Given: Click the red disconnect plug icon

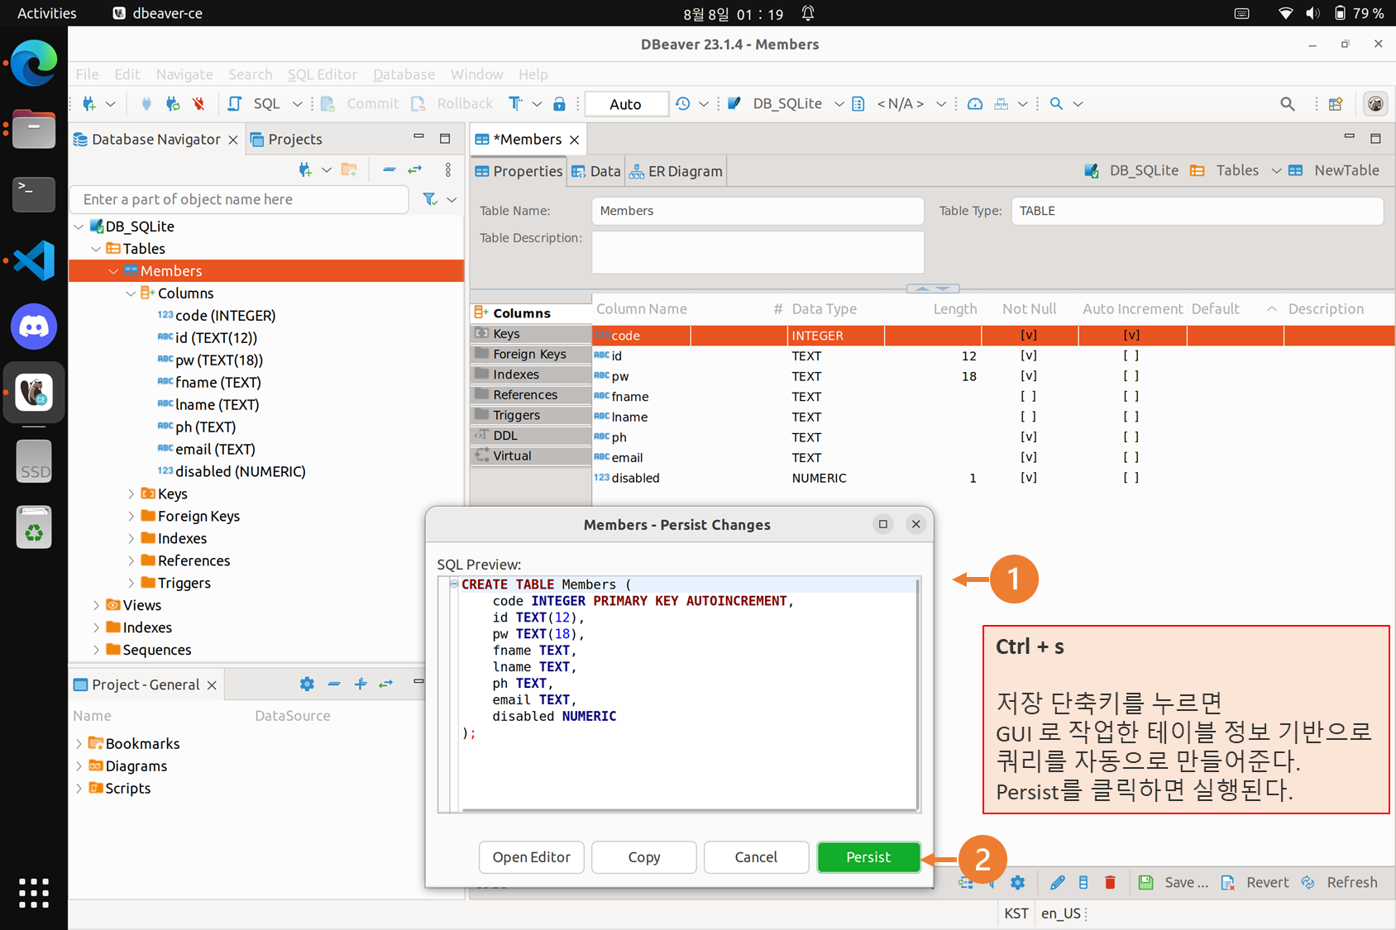Looking at the screenshot, I should pyautogui.click(x=198, y=103).
